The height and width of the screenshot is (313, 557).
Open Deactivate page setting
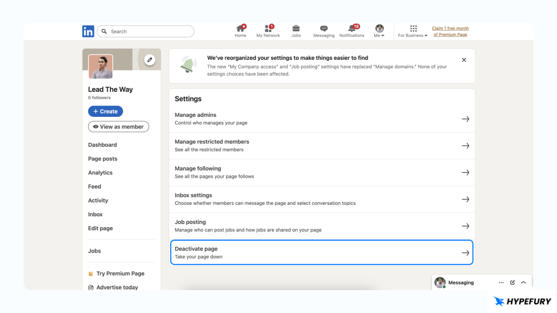click(321, 253)
